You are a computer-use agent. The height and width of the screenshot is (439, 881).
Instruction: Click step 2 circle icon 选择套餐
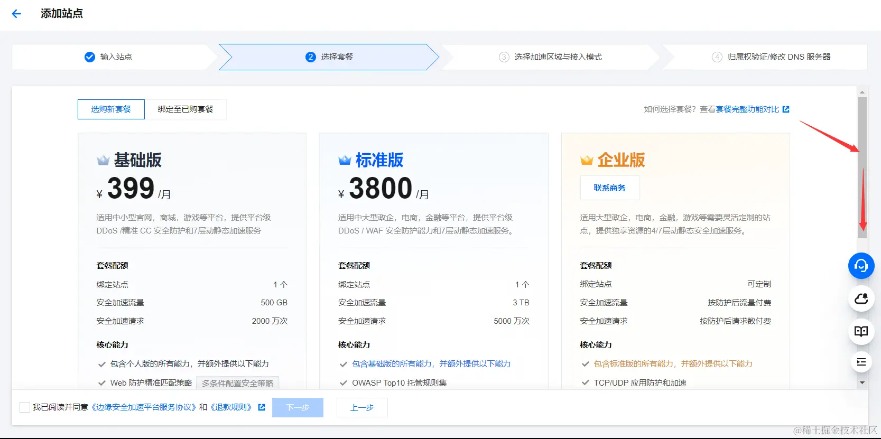point(311,57)
